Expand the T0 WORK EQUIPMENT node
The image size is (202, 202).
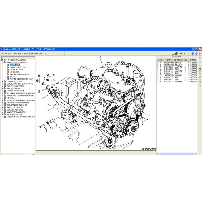2,107
